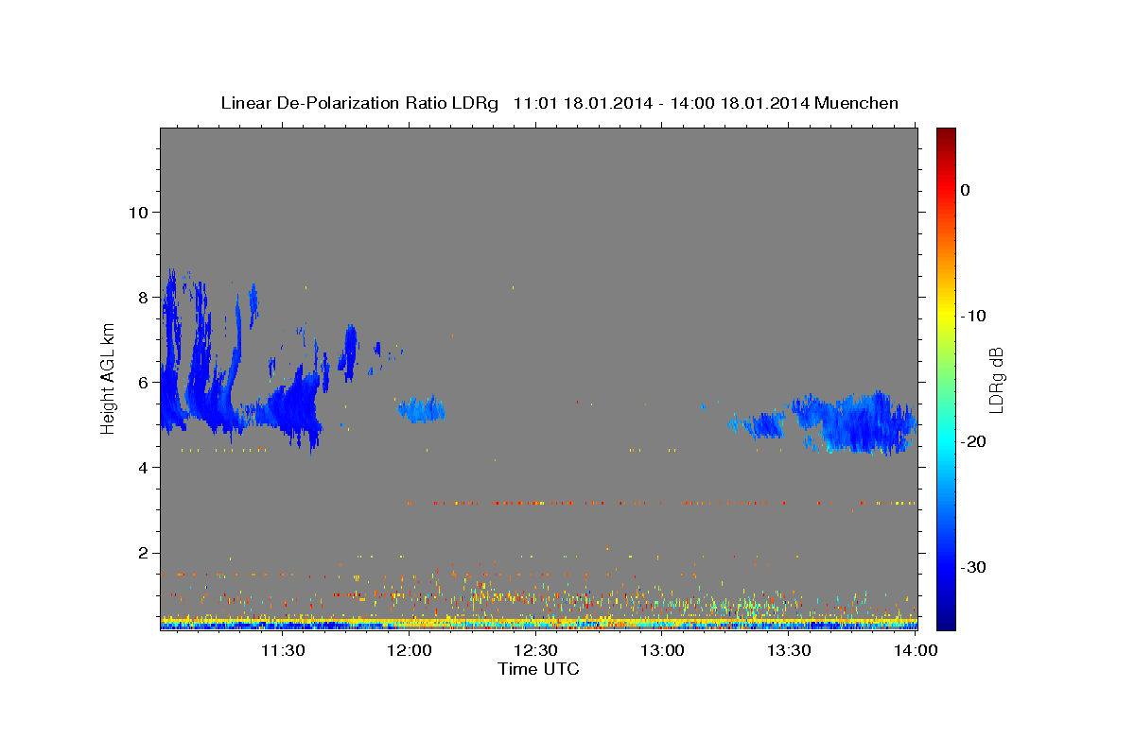Click the 'Time UTC' axis label
1135x756 pixels.
point(538,669)
